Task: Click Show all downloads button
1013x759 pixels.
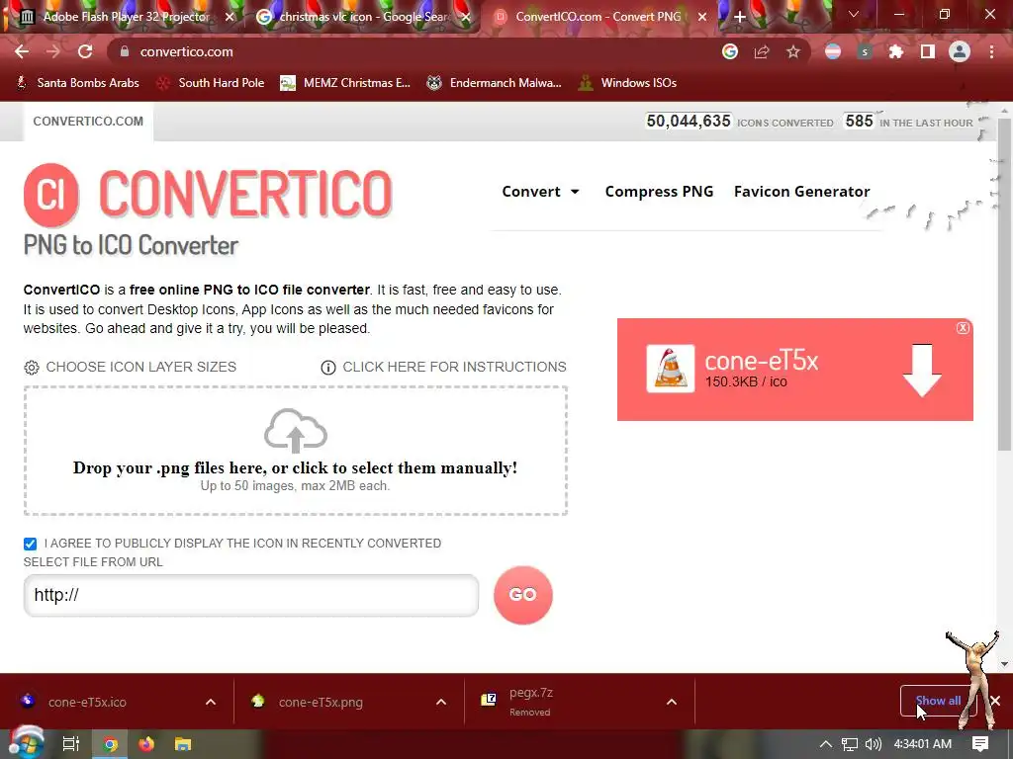Action: pos(938,701)
